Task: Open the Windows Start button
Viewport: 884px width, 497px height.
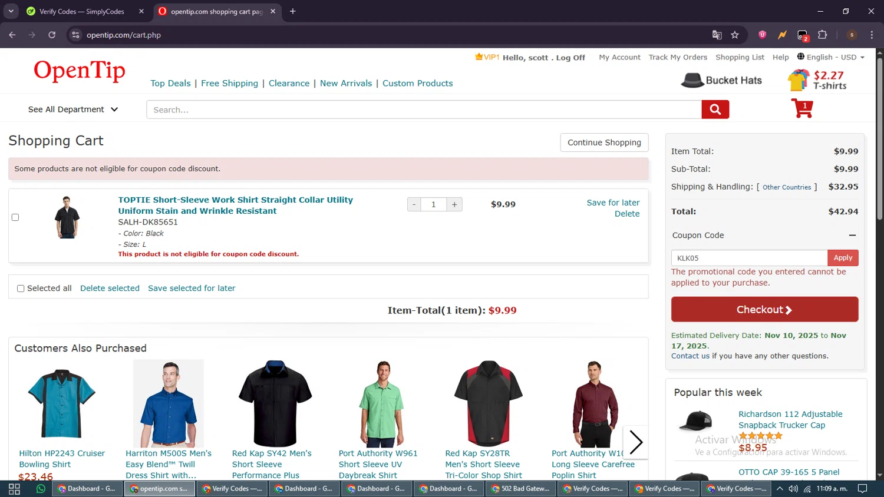Action: (x=14, y=489)
